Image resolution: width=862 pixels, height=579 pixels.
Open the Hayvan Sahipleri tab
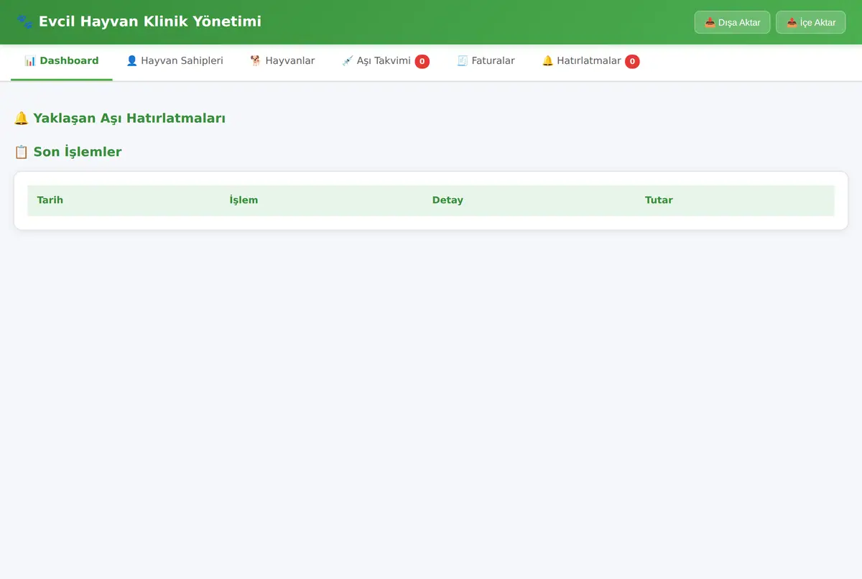click(x=175, y=61)
